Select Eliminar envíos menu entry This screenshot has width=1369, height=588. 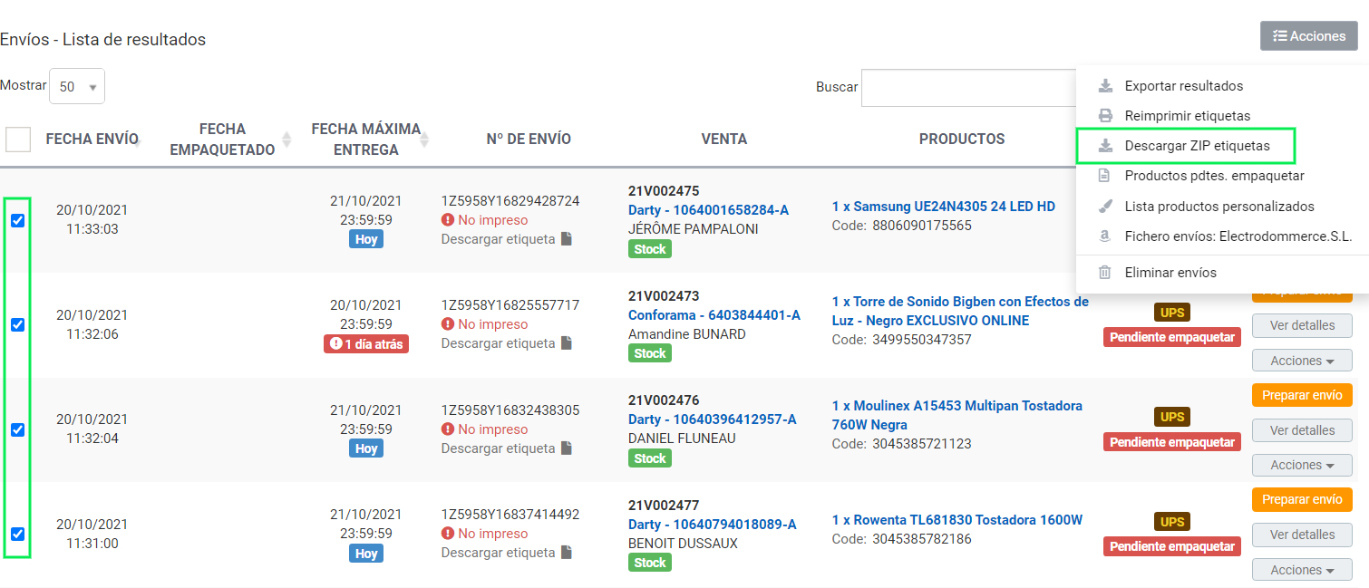[1170, 272]
